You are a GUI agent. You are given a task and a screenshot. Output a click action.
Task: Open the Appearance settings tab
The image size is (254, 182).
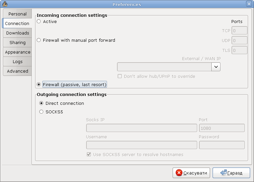[x=17, y=52]
